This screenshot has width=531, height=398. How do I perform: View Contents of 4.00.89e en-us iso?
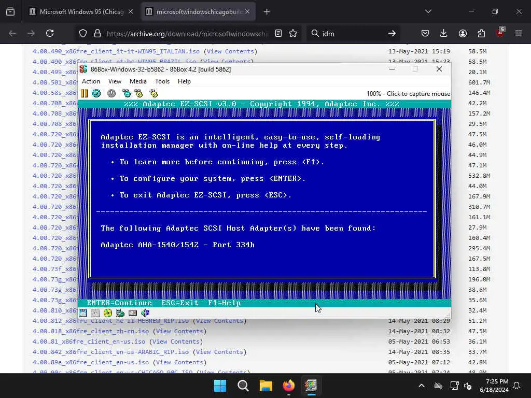pos(179,362)
